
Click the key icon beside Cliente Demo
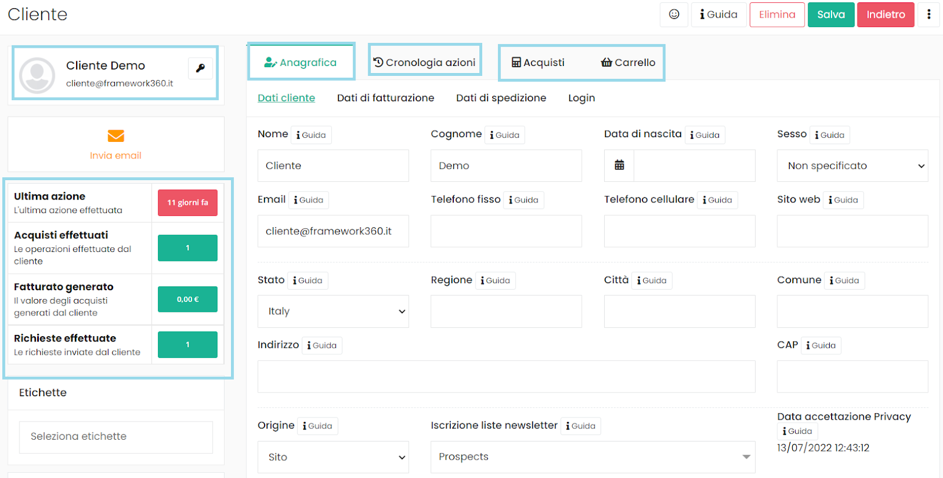click(200, 68)
